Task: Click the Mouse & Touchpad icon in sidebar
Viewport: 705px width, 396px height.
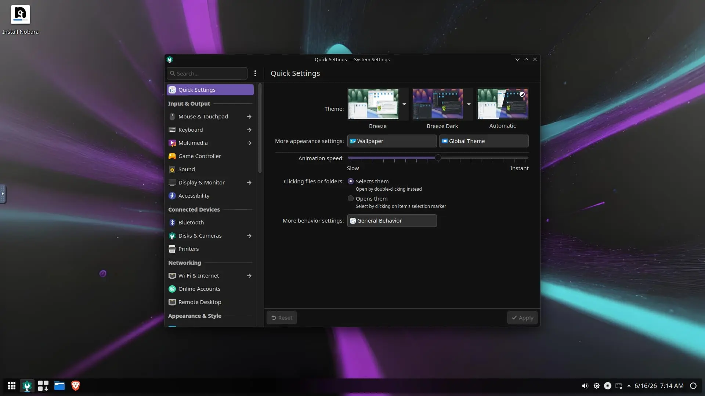Action: (x=172, y=117)
